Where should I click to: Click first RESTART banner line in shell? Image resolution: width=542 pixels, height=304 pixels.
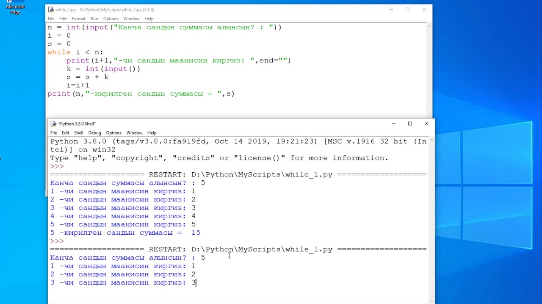point(238,174)
